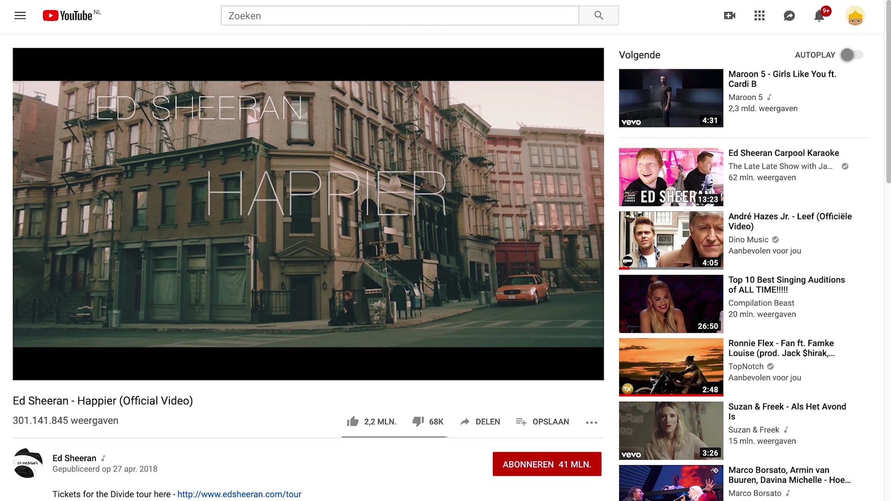Open the hamburger navigation menu
This screenshot has height=501, width=891.
(x=20, y=15)
